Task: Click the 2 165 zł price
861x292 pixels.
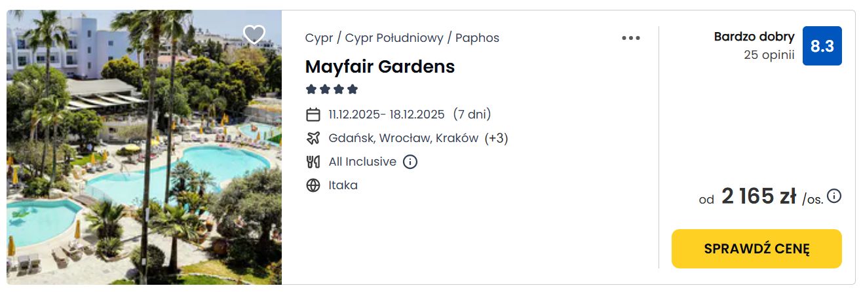Action: (x=758, y=196)
